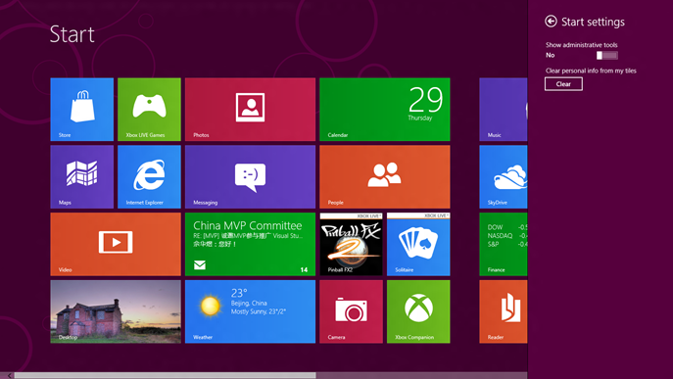Open the Store tile

click(x=82, y=110)
